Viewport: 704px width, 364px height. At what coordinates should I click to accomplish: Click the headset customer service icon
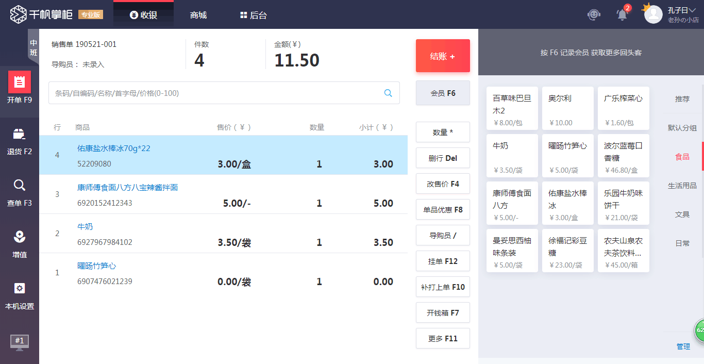(594, 15)
